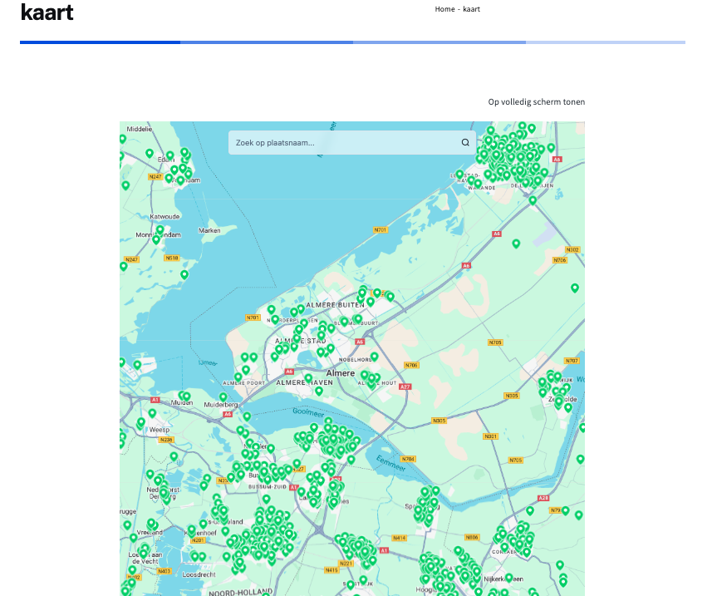The image size is (712, 596).
Task: Click the magnifying glass search icon
Action: [465, 143]
